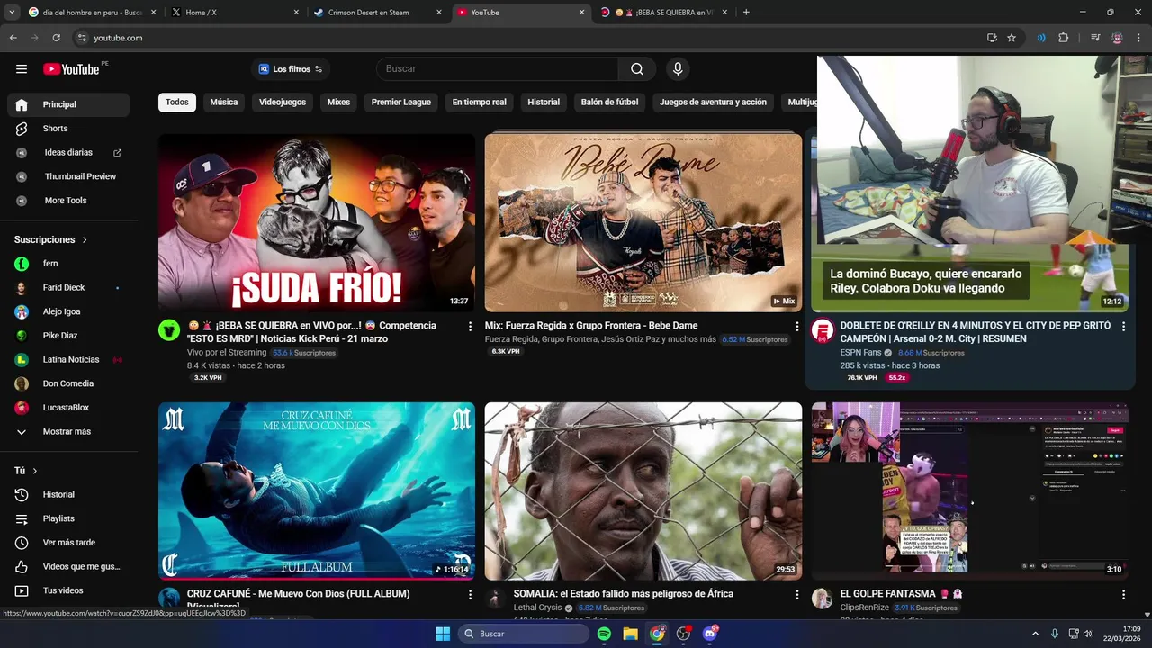Open options menu for CRUZ CAFUNÉ album
The width and height of the screenshot is (1152, 648).
click(x=470, y=595)
